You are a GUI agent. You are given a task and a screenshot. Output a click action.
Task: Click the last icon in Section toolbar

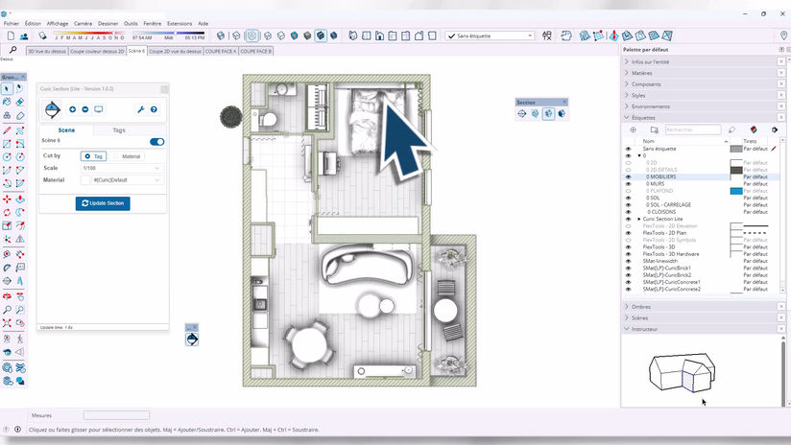pos(562,114)
